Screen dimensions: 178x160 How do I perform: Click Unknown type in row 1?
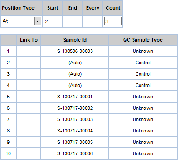tap(143, 51)
